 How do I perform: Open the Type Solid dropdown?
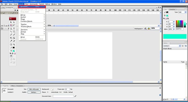185,12
